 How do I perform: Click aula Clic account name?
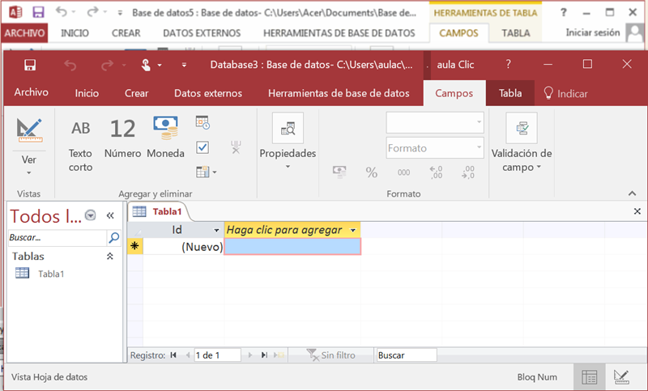click(x=455, y=65)
